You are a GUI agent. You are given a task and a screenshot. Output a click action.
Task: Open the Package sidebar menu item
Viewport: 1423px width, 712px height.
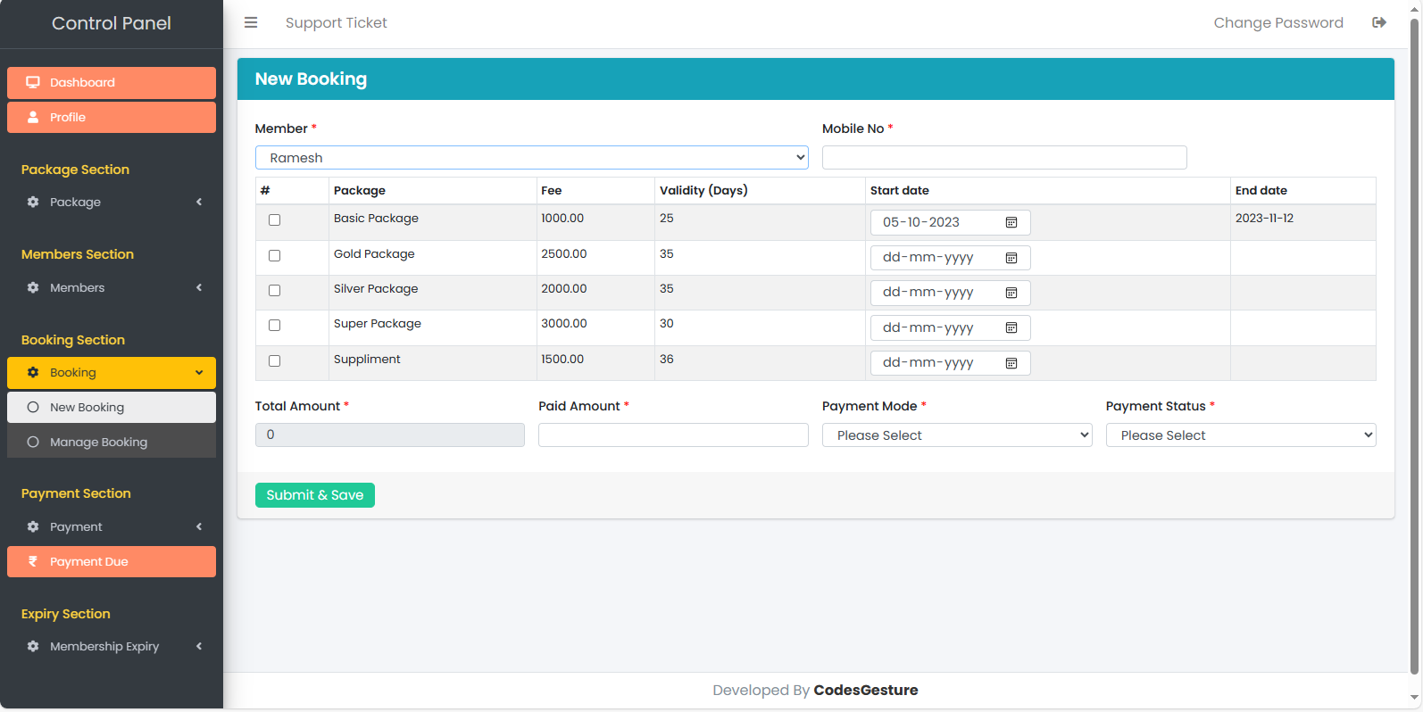(x=112, y=202)
